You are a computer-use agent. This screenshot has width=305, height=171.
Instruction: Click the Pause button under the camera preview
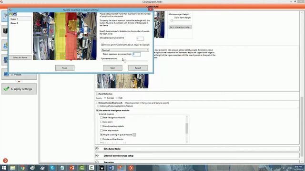65,68
